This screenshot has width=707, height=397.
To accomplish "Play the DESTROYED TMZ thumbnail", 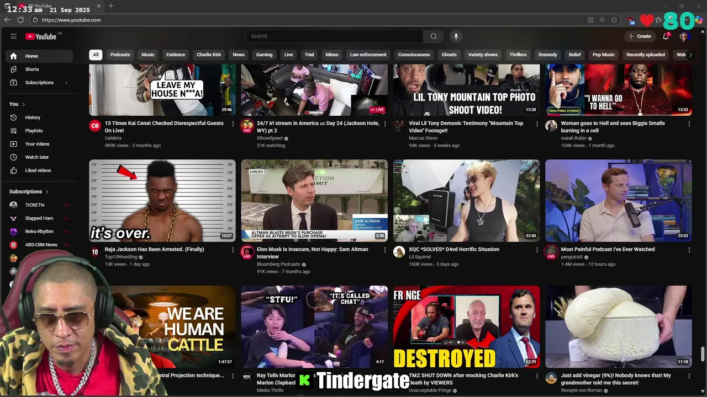I will (466, 326).
